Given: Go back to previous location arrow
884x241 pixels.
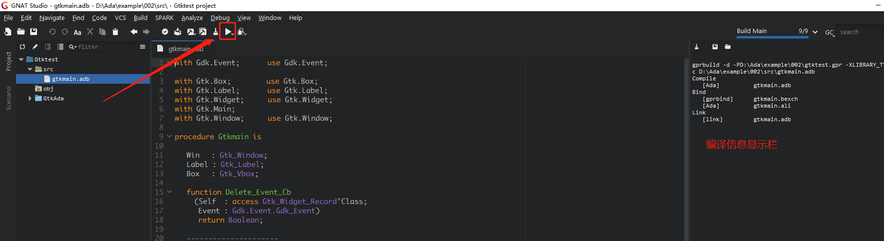Looking at the screenshot, I should [x=134, y=32].
